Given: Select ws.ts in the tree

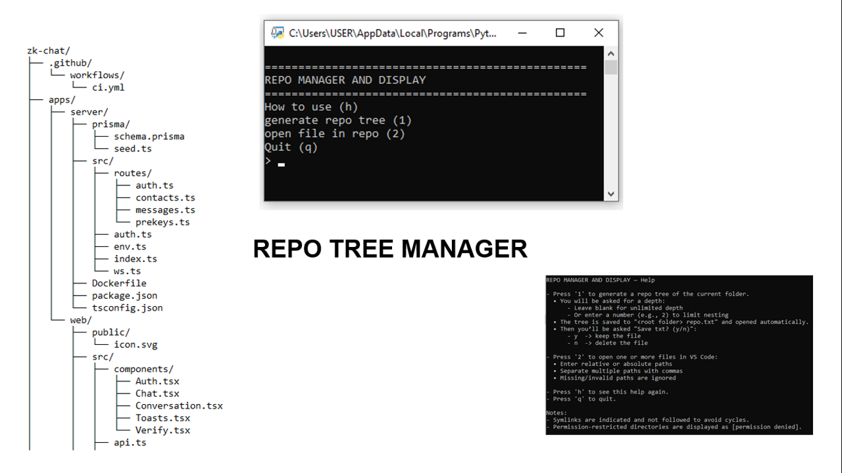Looking at the screenshot, I should [128, 271].
